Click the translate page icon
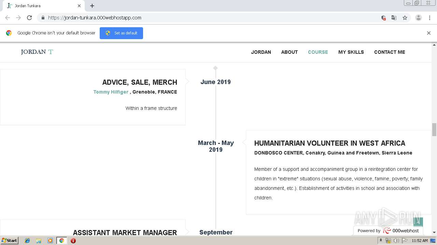Image resolution: width=437 pixels, height=245 pixels. click(394, 18)
